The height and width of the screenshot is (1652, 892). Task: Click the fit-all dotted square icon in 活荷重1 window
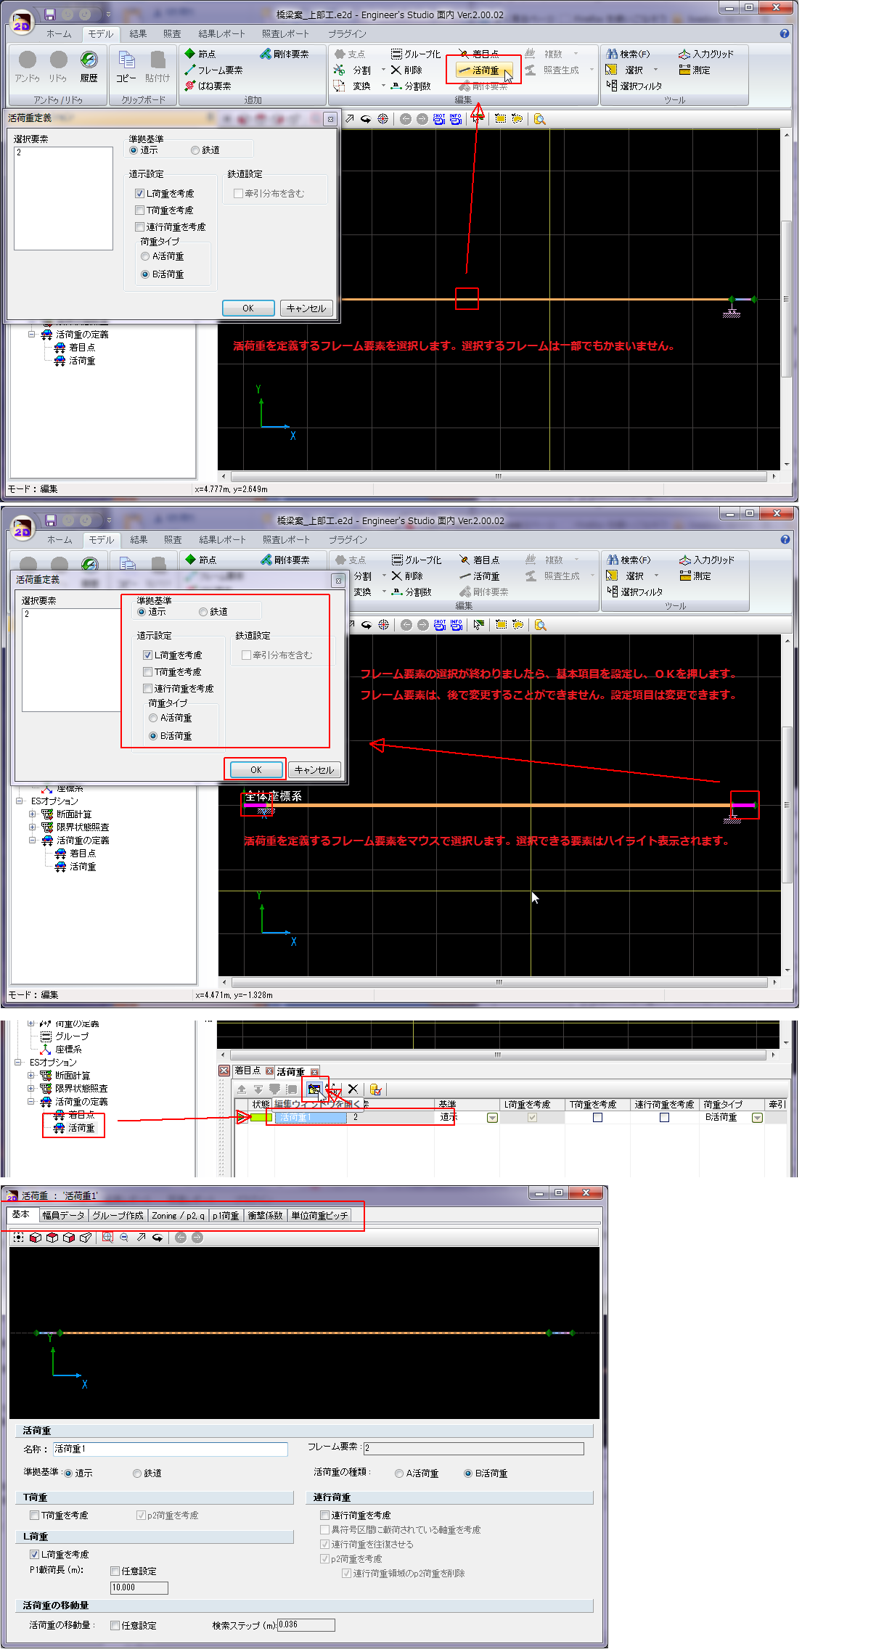tap(19, 1238)
